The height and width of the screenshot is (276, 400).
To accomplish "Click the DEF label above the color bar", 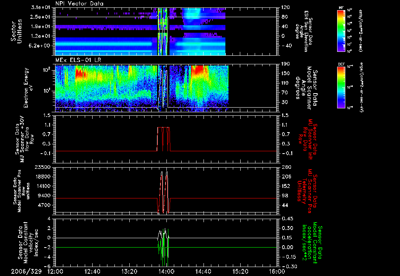I will tap(341, 64).
